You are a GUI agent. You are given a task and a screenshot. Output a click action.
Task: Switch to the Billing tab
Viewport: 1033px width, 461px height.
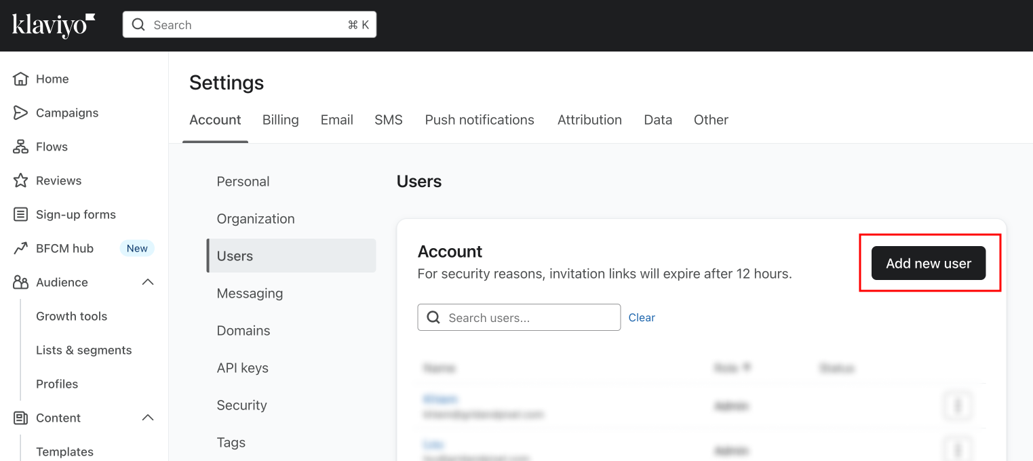point(281,120)
